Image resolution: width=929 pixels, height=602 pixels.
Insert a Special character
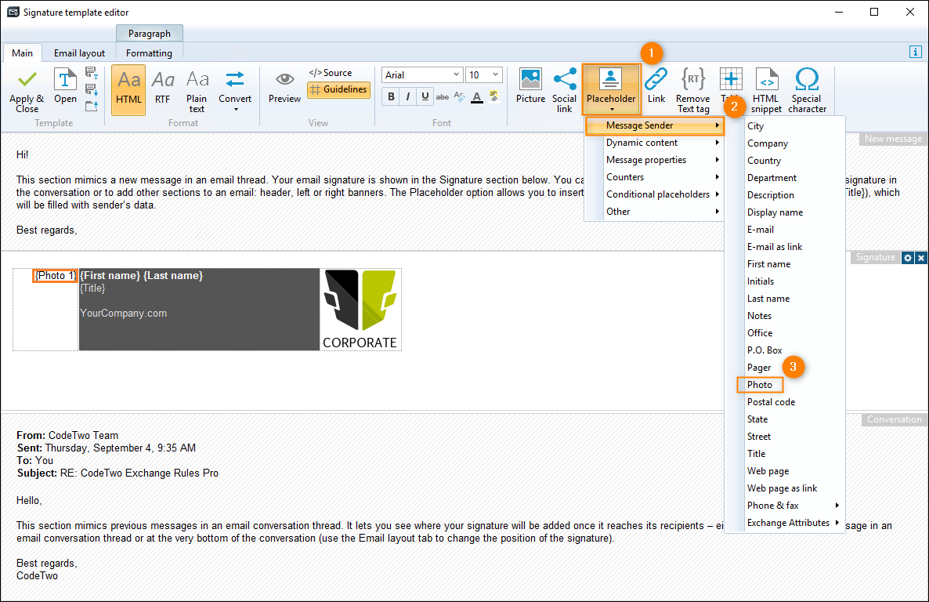tap(807, 90)
